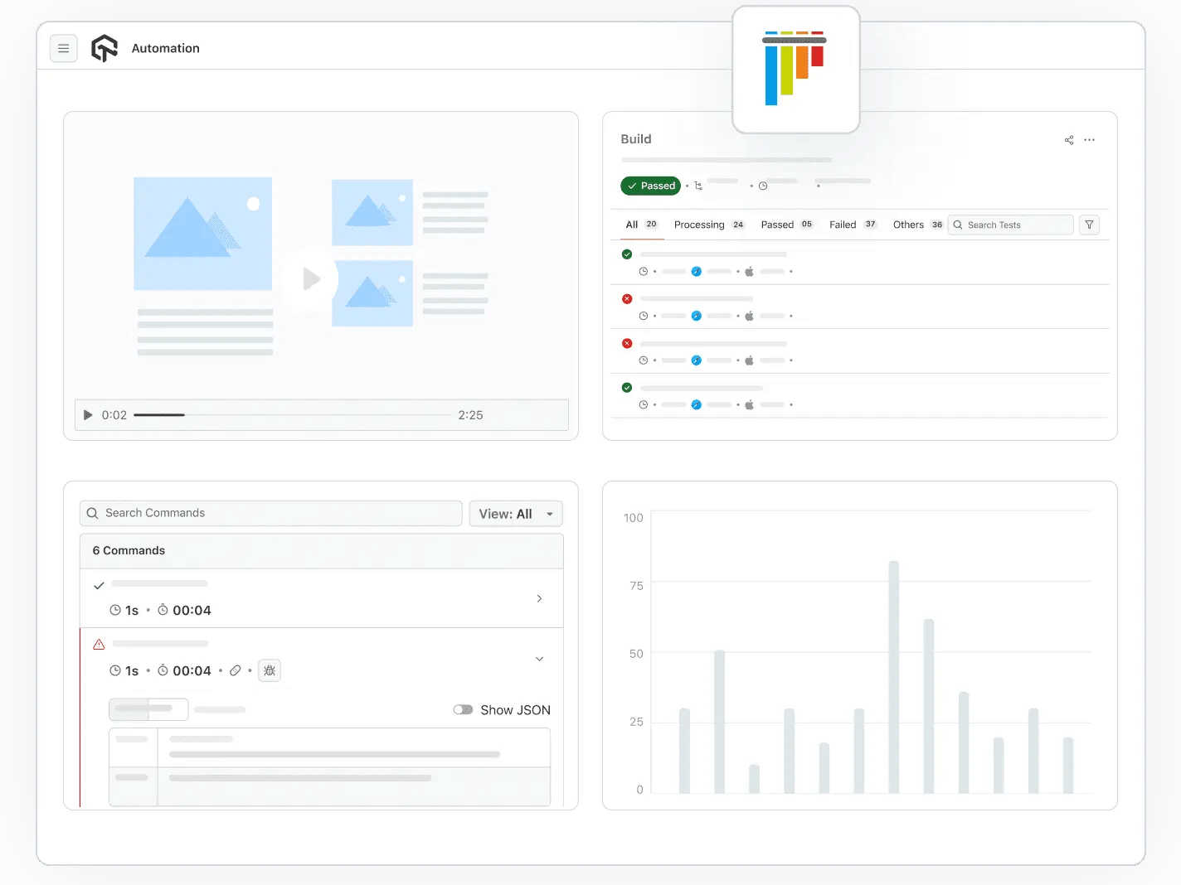Click the large image thumbnail in video
Screen dimensions: 1181x885
pyautogui.click(x=202, y=234)
